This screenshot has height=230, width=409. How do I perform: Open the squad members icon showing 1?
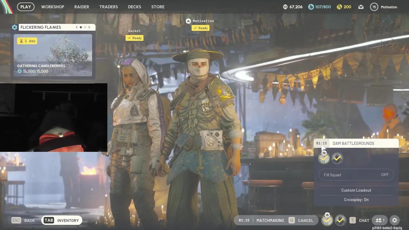pos(380,220)
